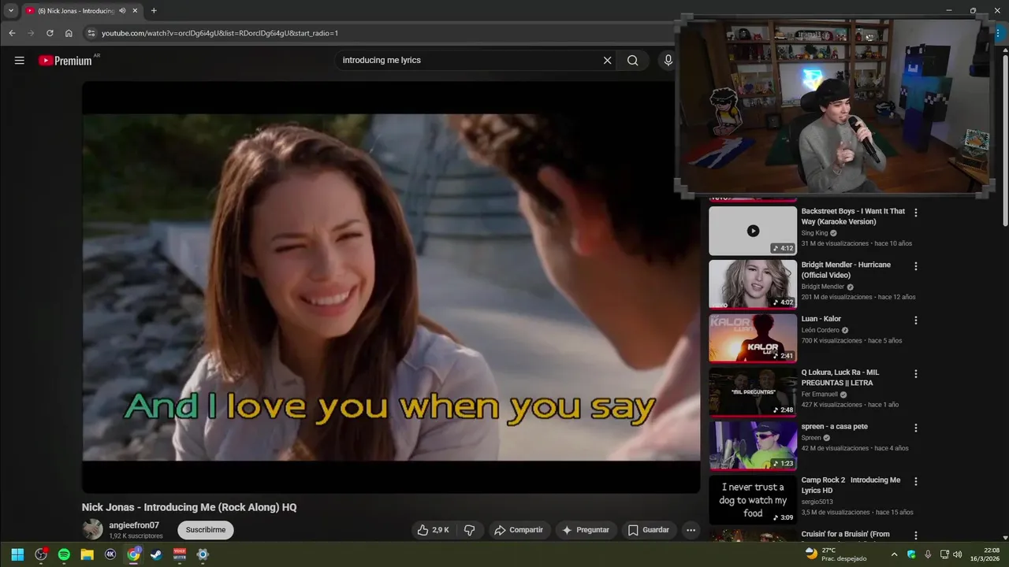This screenshot has height=567, width=1009.
Task: Open options menu for a casa pete
Action: click(916, 428)
